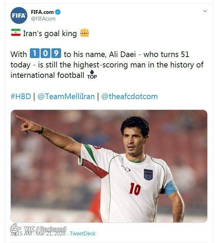
Task: Click the gold crown emoji
Action: coord(84,33)
